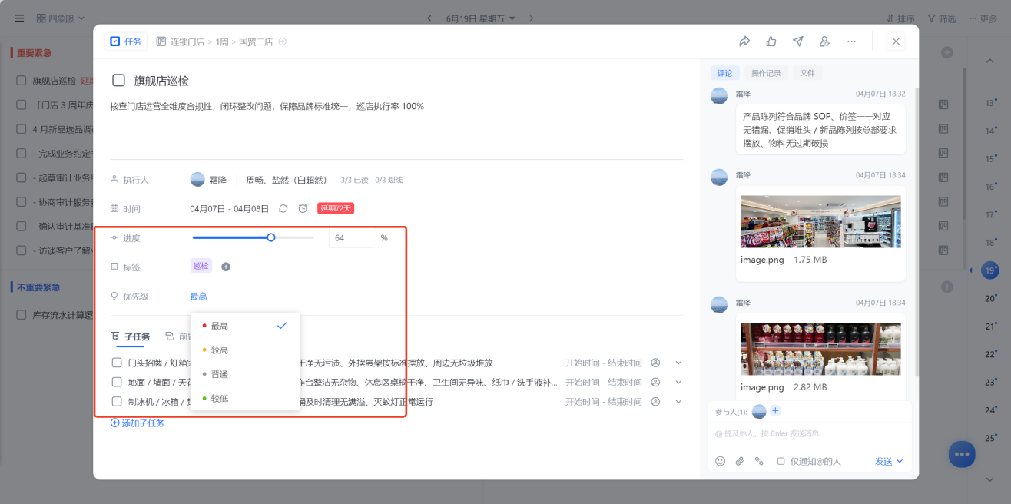The height and width of the screenshot is (504, 1011).
Task: Expand the 制冰机 / 冰箱 subtask chevron
Action: (x=678, y=401)
